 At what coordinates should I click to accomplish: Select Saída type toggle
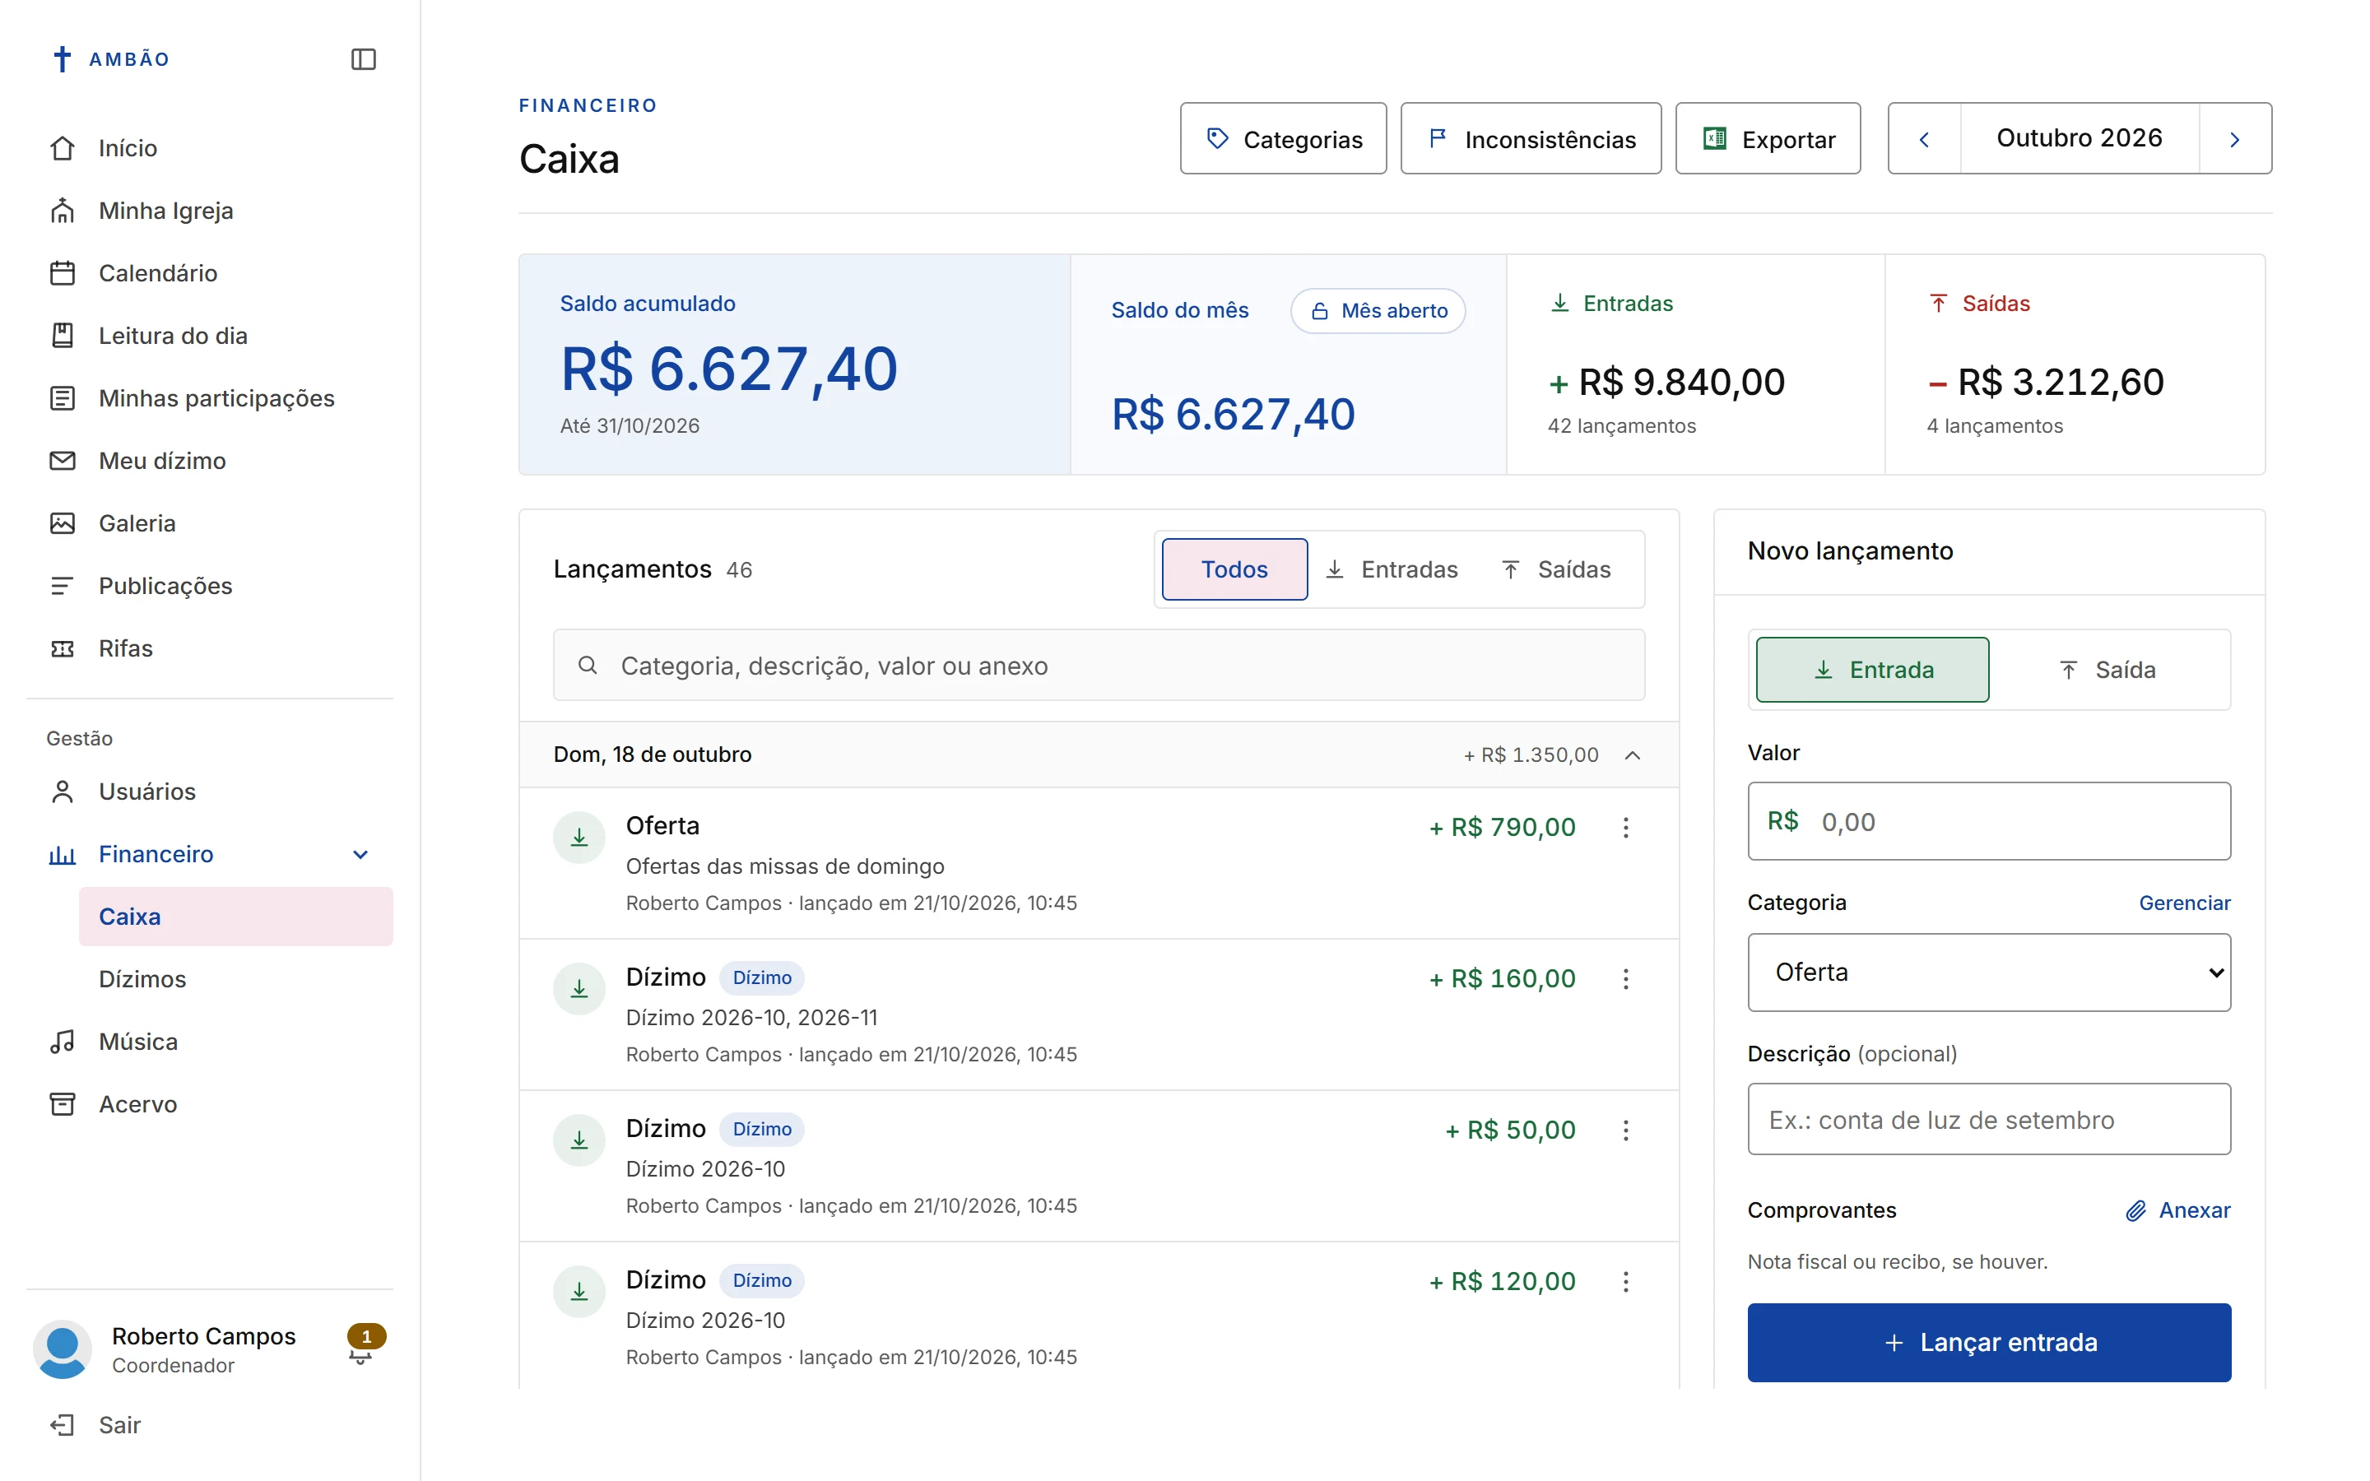pyautogui.click(x=2107, y=670)
